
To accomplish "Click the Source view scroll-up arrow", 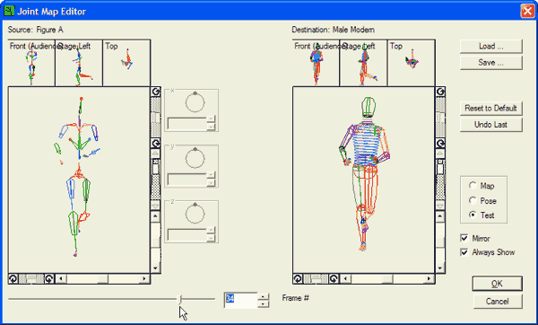I will (156, 216).
